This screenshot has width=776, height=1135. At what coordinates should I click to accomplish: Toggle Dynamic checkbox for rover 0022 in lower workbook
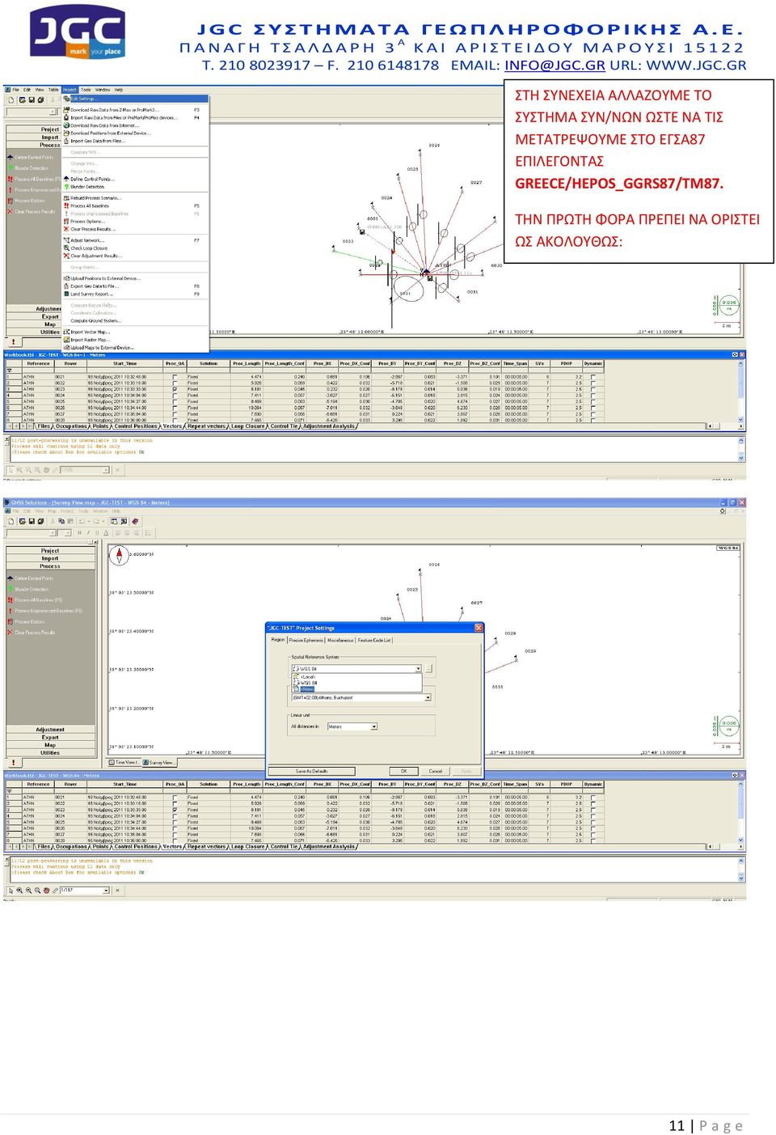[x=593, y=803]
